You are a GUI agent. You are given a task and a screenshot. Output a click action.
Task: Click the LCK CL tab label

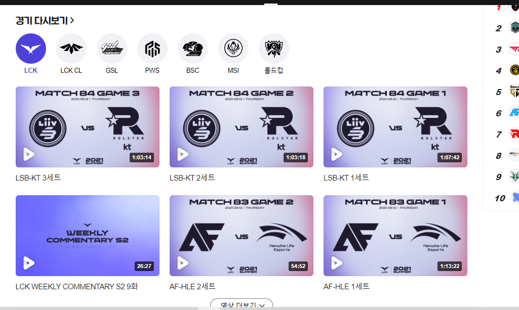click(x=71, y=70)
